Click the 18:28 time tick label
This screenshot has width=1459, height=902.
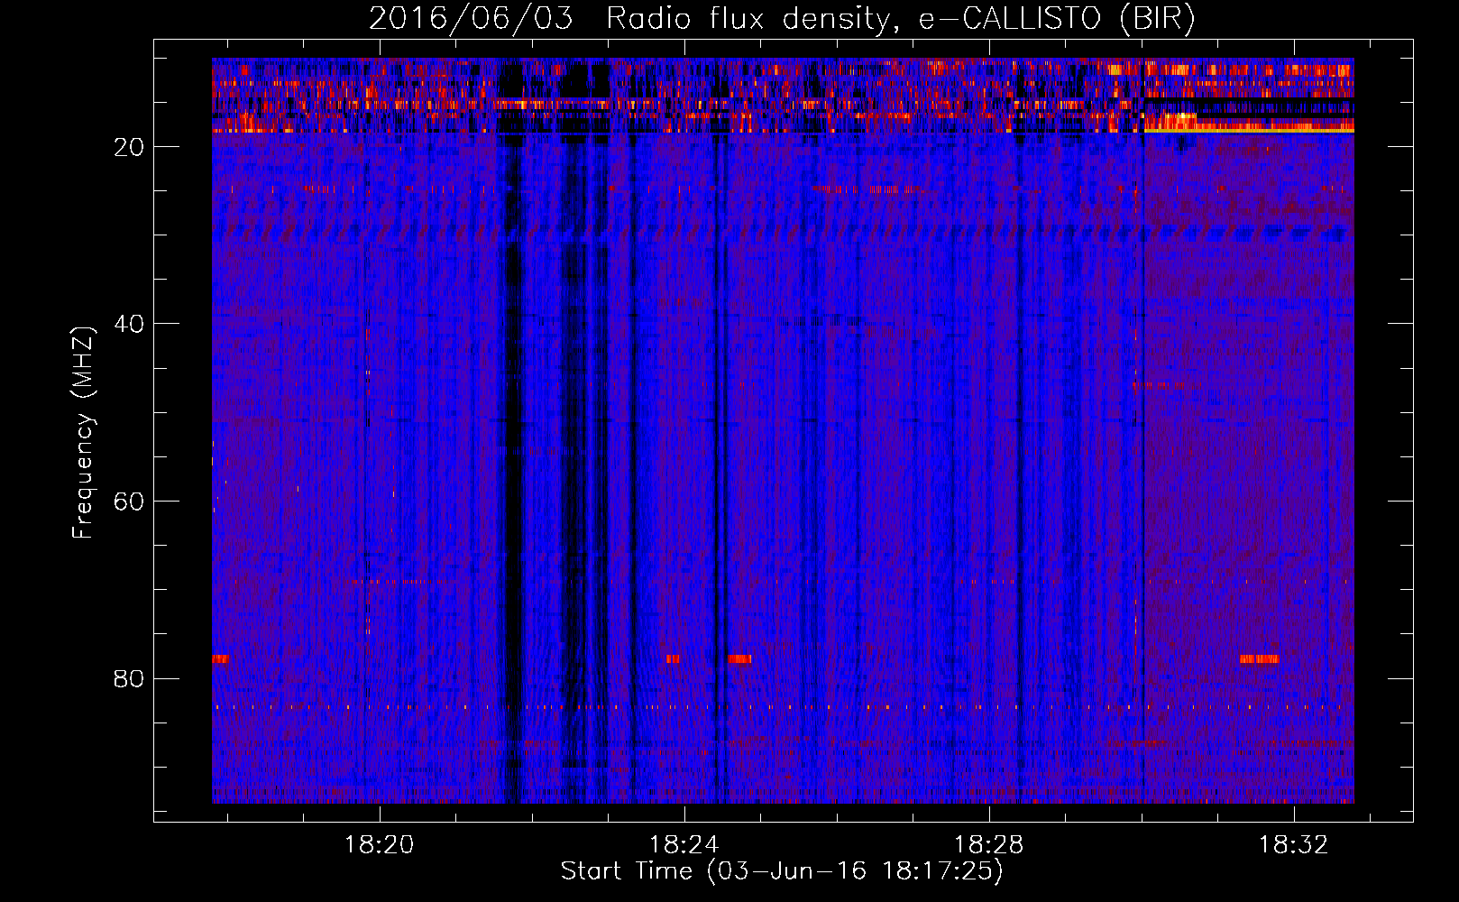coord(989,845)
